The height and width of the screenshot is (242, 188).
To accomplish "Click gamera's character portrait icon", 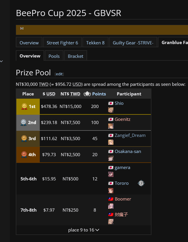I will [x=111, y=174].
